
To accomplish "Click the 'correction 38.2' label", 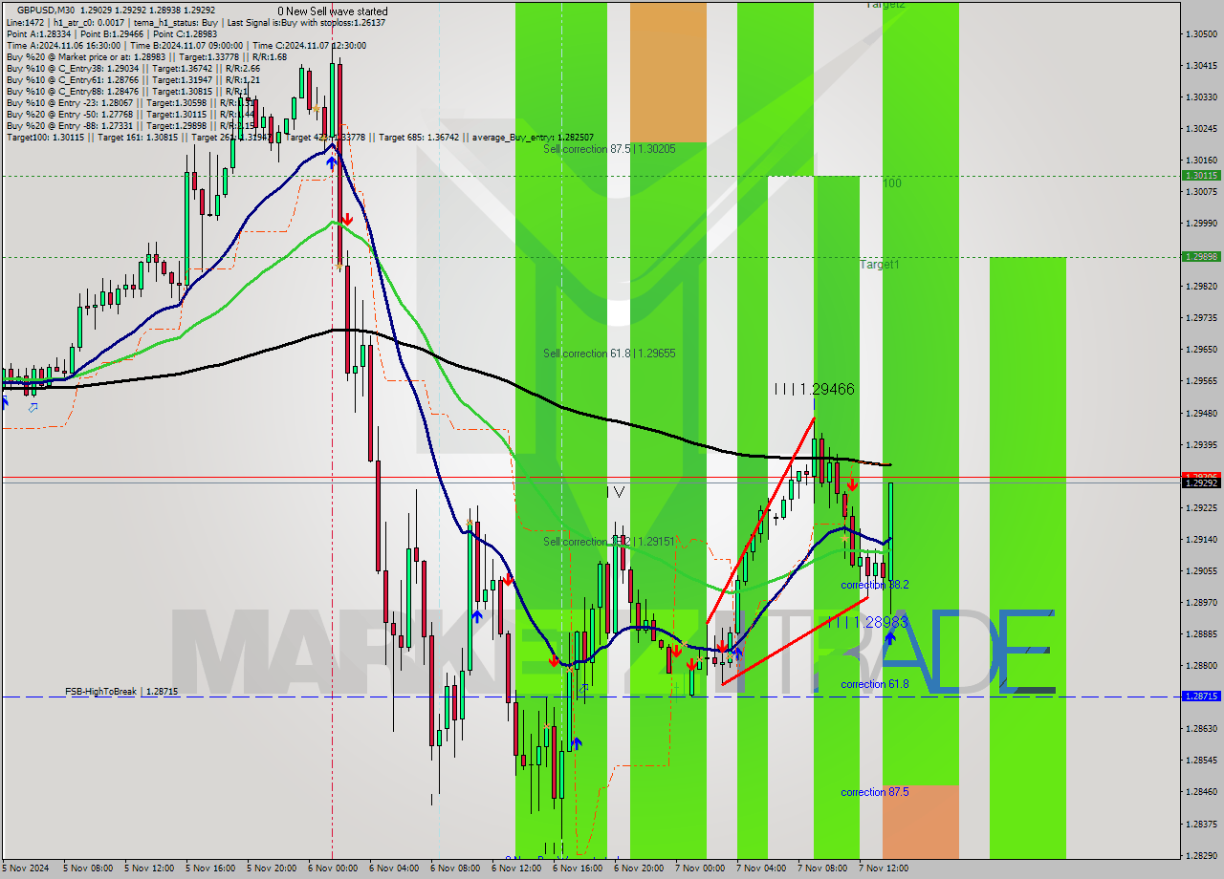I will [x=875, y=585].
